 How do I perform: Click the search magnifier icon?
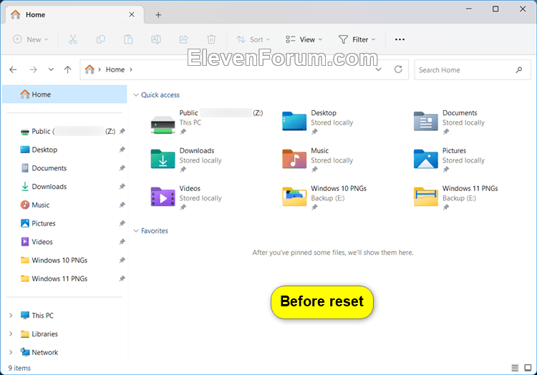pyautogui.click(x=519, y=70)
